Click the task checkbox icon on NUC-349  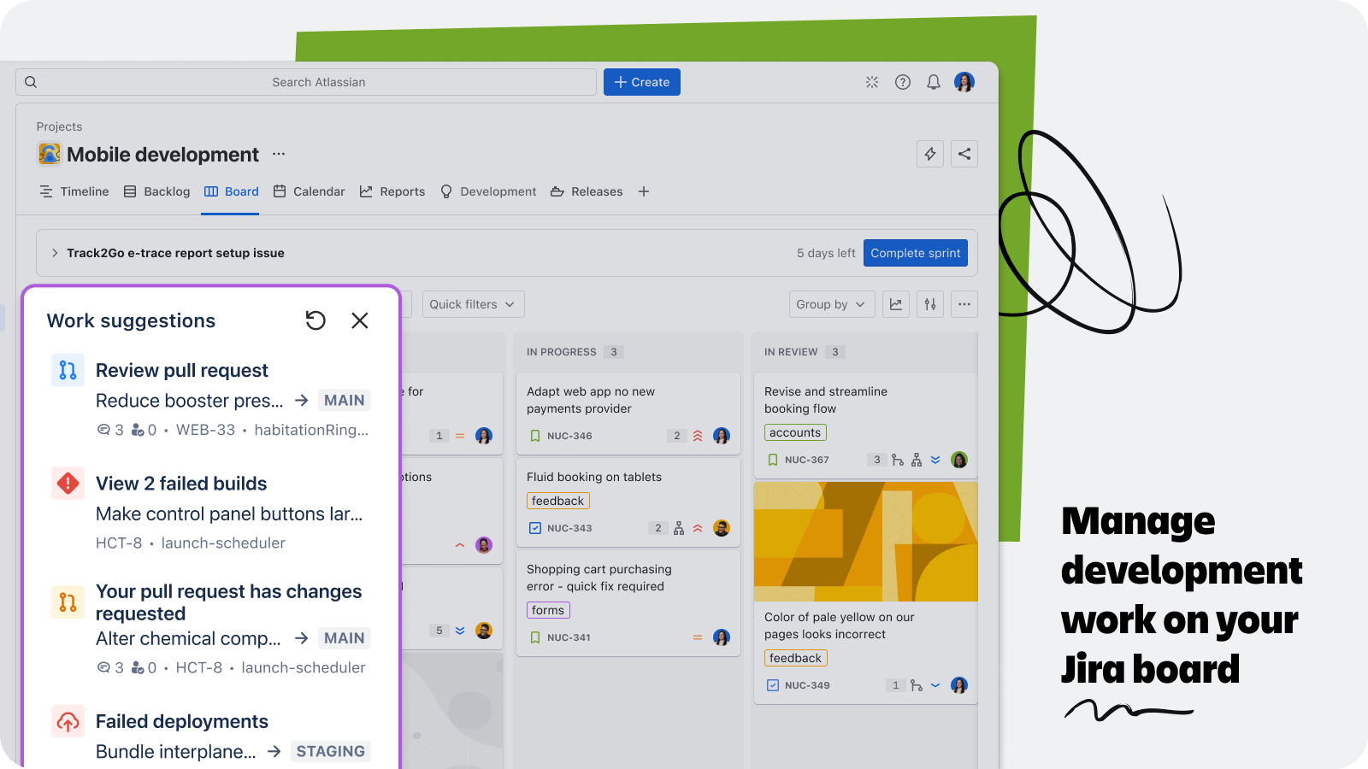point(773,685)
